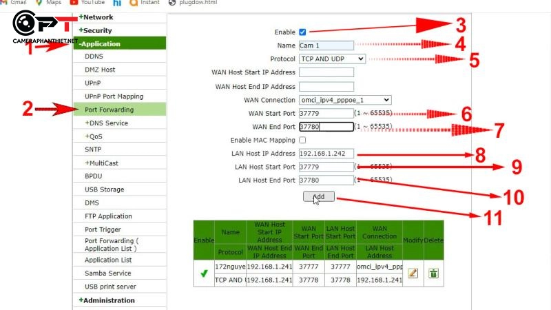Select Port Forwarding in the sidebar
This screenshot has height=310, width=551.
pos(109,110)
